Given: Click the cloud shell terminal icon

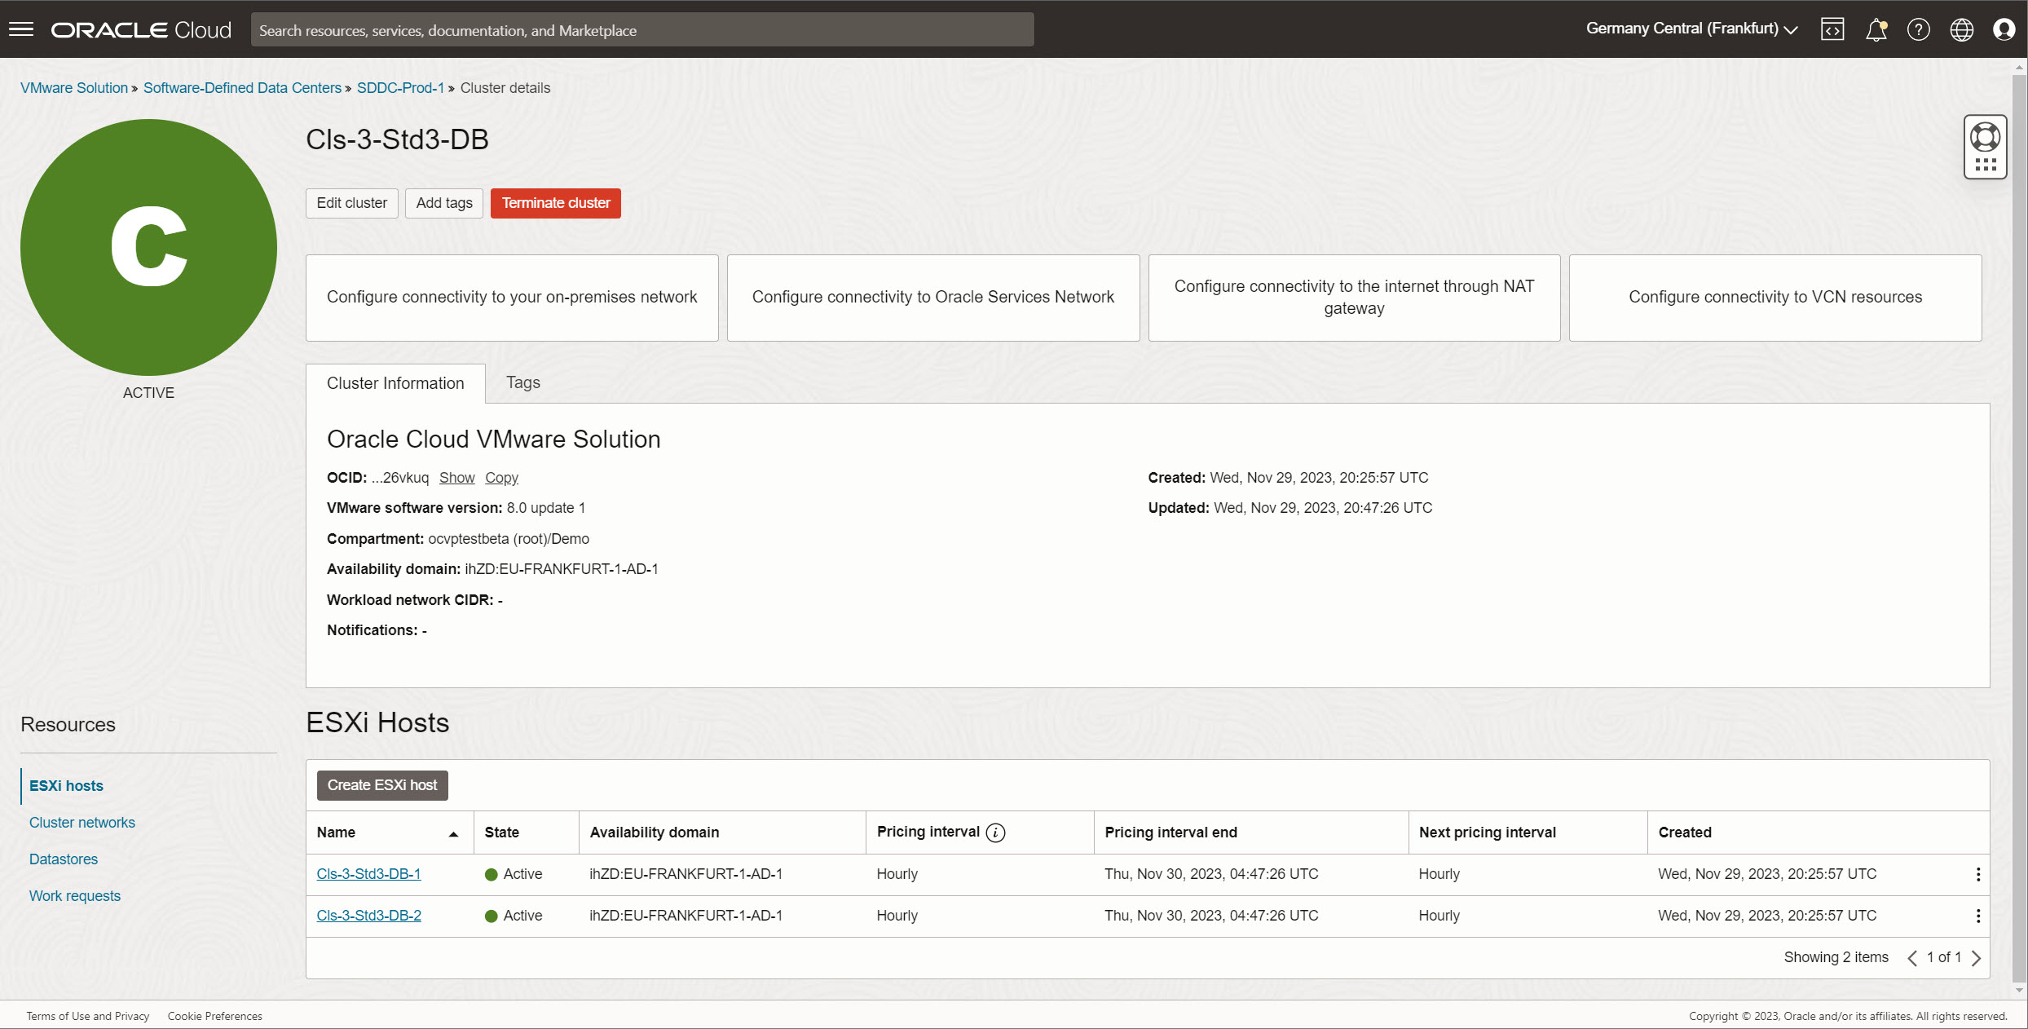Looking at the screenshot, I should [1834, 29].
